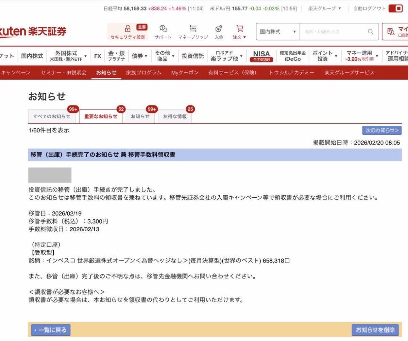
Task: Click the 1/60件目を表示 counter text
Action: click(x=49, y=130)
